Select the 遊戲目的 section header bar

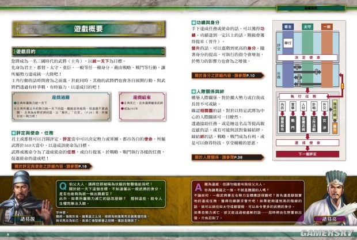point(89,52)
